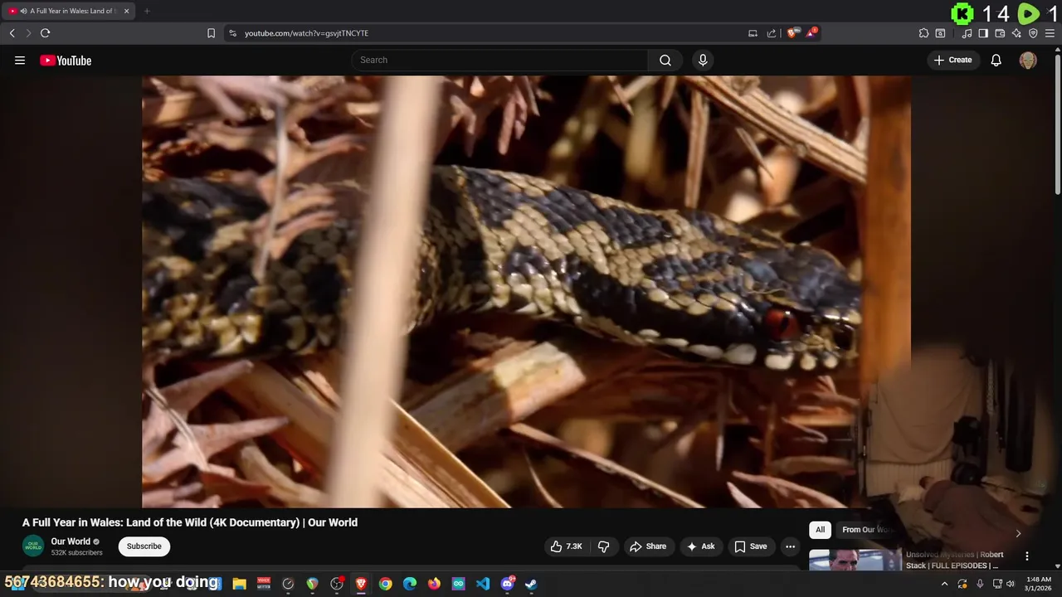The width and height of the screenshot is (1062, 597).
Task: Subscribe to Our World channel
Action: click(144, 546)
